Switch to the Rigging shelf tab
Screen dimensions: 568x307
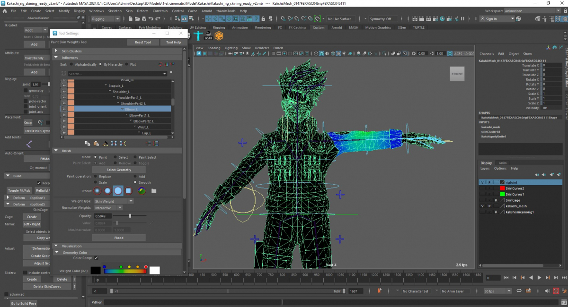pyautogui.click(x=219, y=27)
